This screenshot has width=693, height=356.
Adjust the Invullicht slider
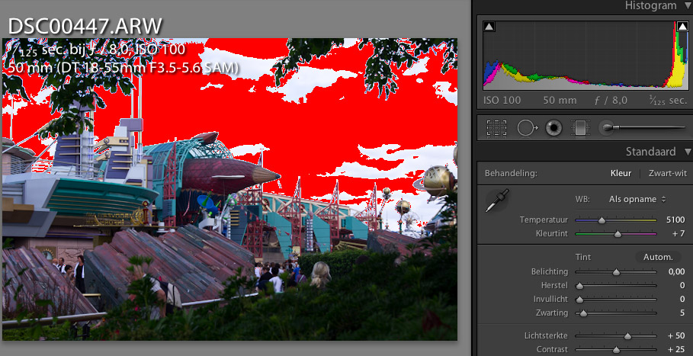[579, 300]
